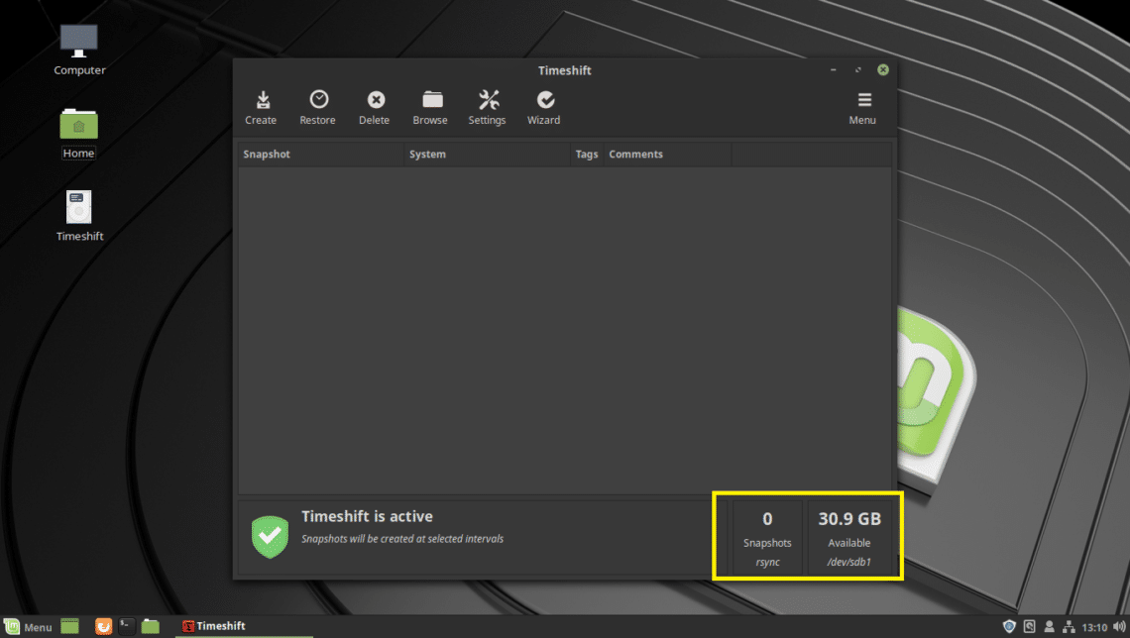Screen dimensions: 1130x638
Task: Open the 13:10 clock calendar
Action: point(1094,627)
